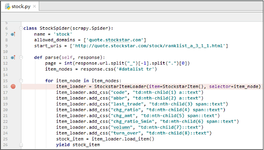Image resolution: width=264 pixels, height=150 pixels.
Task: Click line number 12 in the gutter
Action: pyautogui.click(x=5, y=63)
